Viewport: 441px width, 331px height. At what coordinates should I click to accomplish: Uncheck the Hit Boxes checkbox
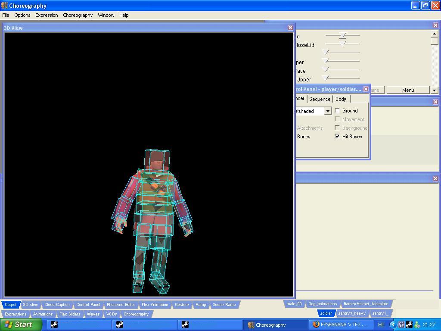pyautogui.click(x=338, y=136)
